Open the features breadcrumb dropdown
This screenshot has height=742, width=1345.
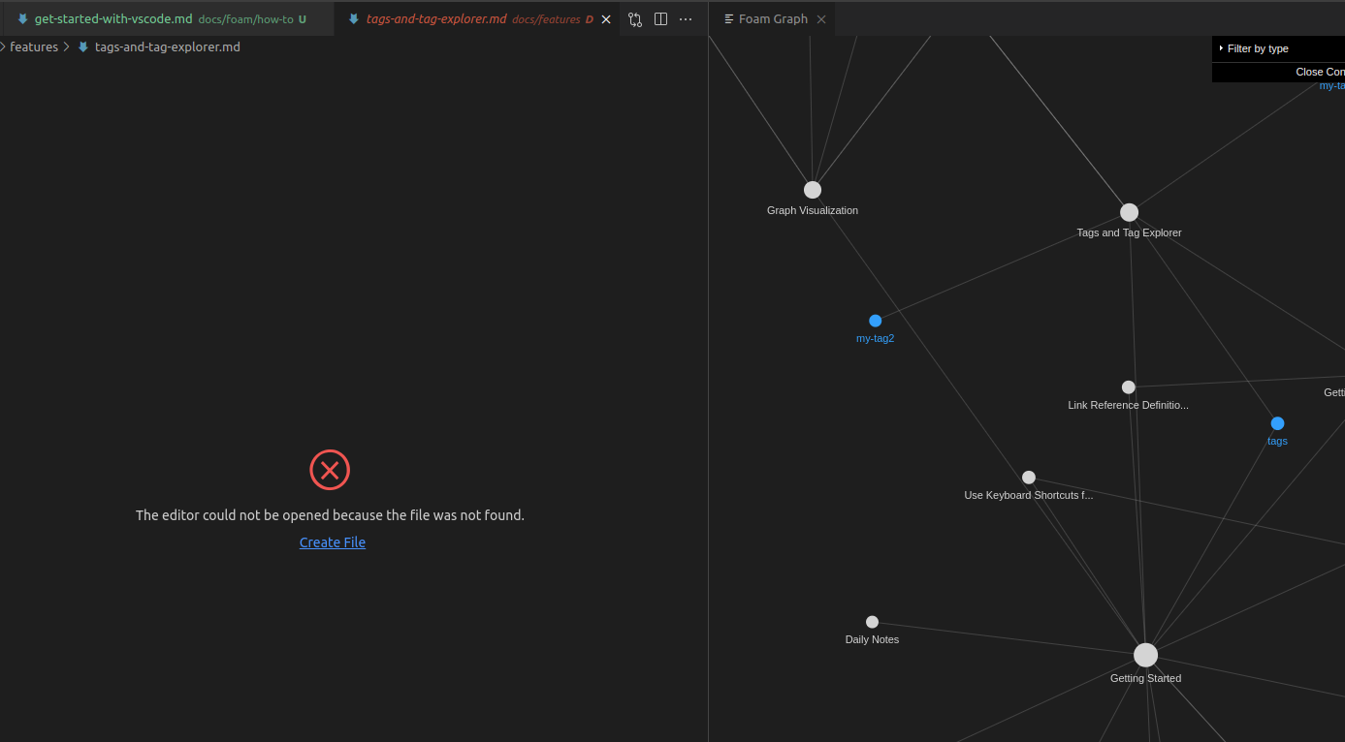pyautogui.click(x=33, y=46)
